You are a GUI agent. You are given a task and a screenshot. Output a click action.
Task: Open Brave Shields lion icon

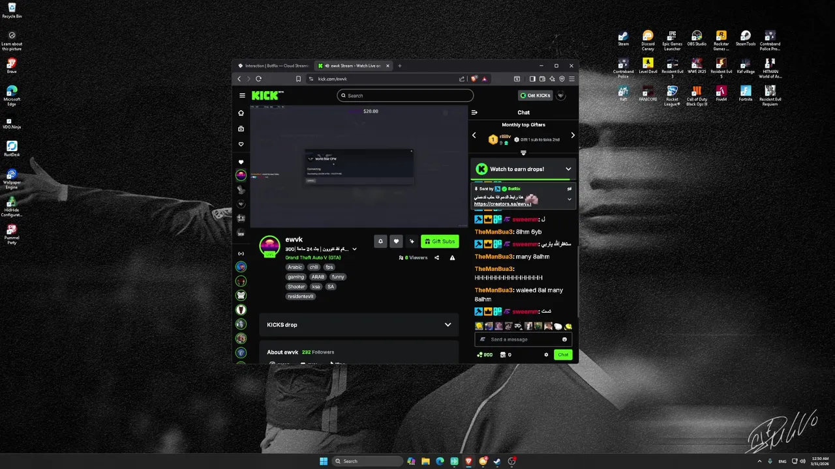pos(474,79)
